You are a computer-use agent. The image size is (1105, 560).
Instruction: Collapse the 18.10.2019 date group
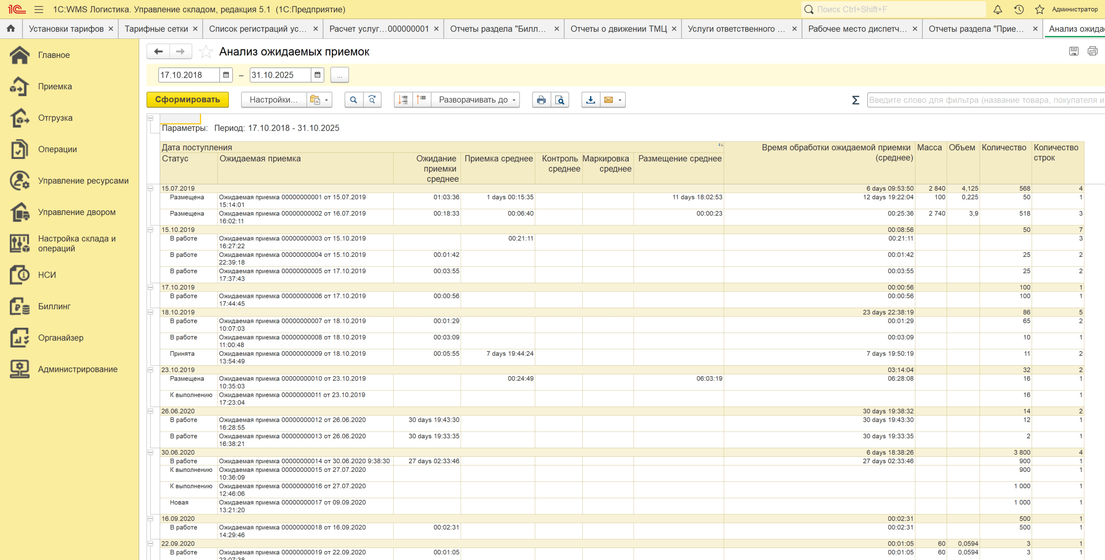click(151, 312)
